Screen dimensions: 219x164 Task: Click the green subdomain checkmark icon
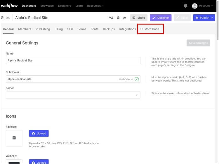point(137,79)
